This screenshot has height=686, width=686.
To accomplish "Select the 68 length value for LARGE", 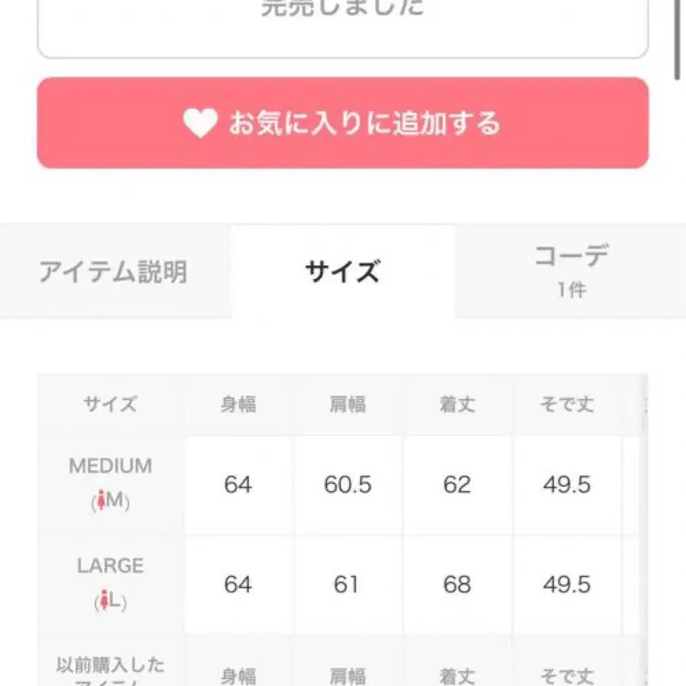I will click(457, 586).
